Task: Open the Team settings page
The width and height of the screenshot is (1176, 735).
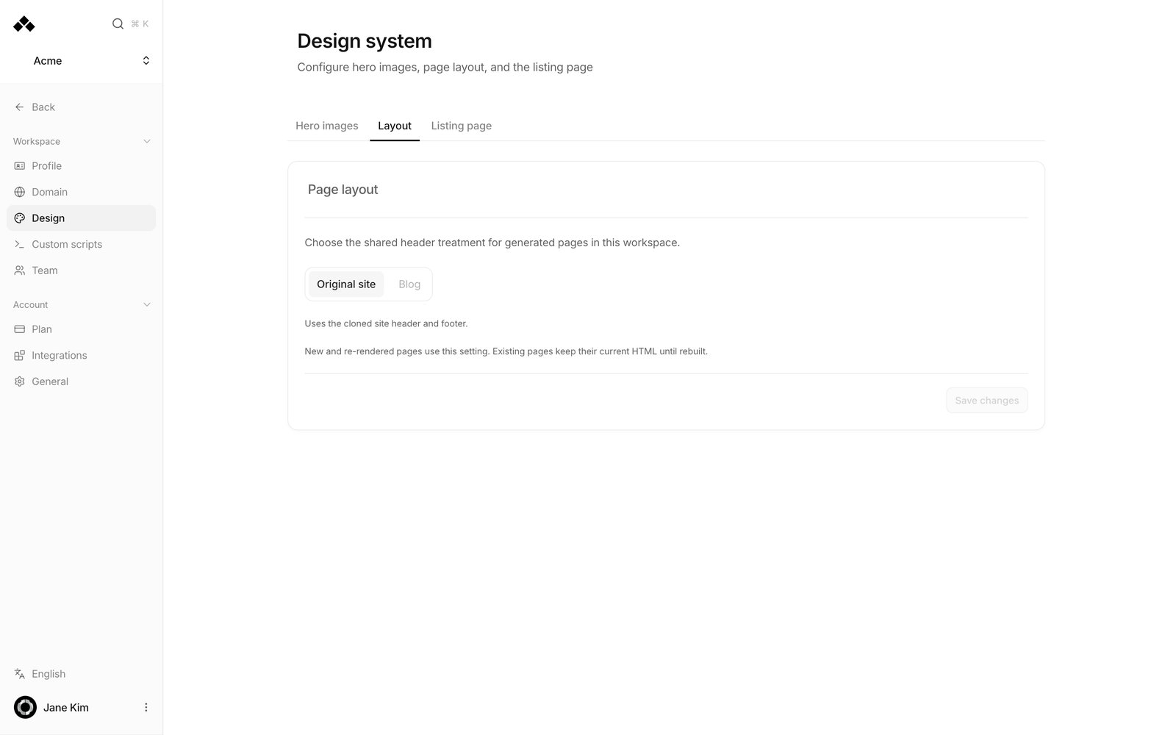Action: 81,270
